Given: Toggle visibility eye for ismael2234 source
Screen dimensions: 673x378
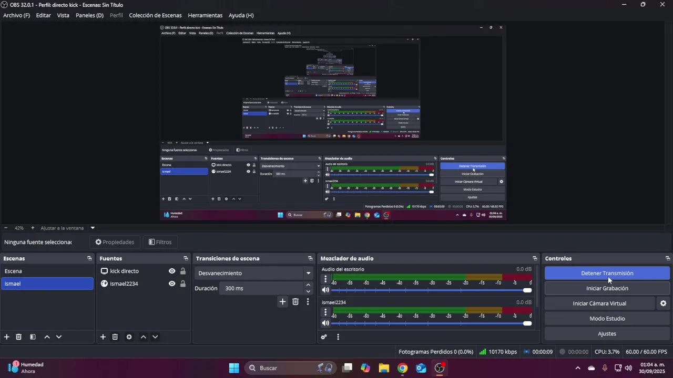Looking at the screenshot, I should click(x=172, y=283).
